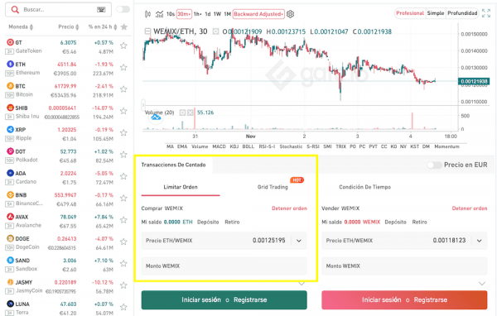Open the indicators chart icon

(x=159, y=14)
